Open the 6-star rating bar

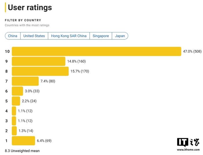point(17,91)
